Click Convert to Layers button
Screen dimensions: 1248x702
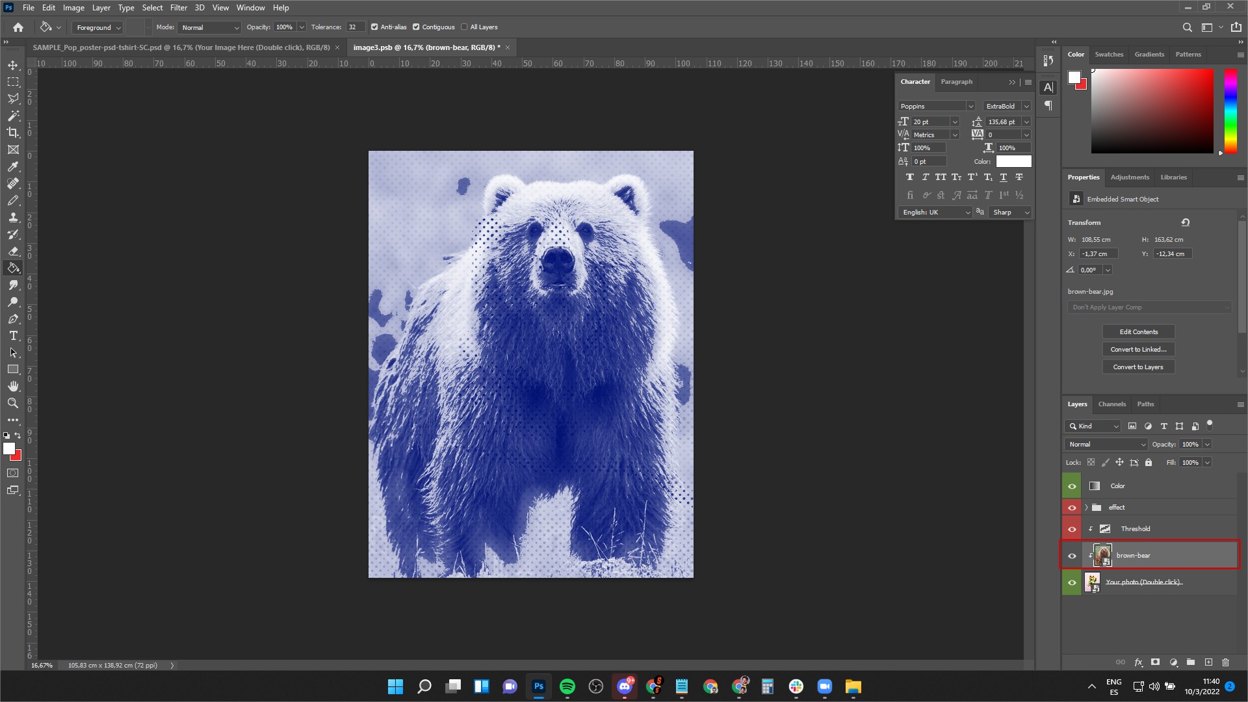1138,367
